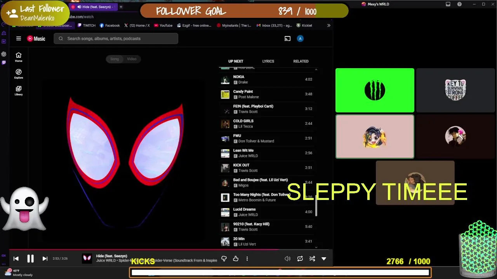Open the YouTube bookmark
This screenshot has width=497, height=279.
pos(163,26)
